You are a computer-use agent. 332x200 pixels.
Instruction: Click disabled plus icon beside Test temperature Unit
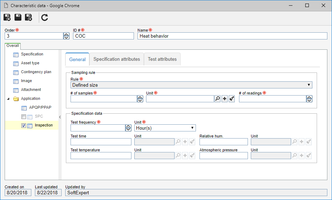(185, 156)
